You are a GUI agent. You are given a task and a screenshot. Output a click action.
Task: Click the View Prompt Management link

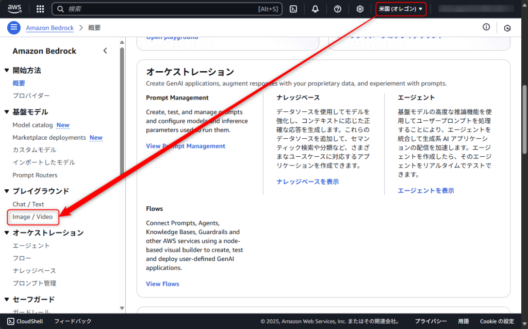coord(186,146)
